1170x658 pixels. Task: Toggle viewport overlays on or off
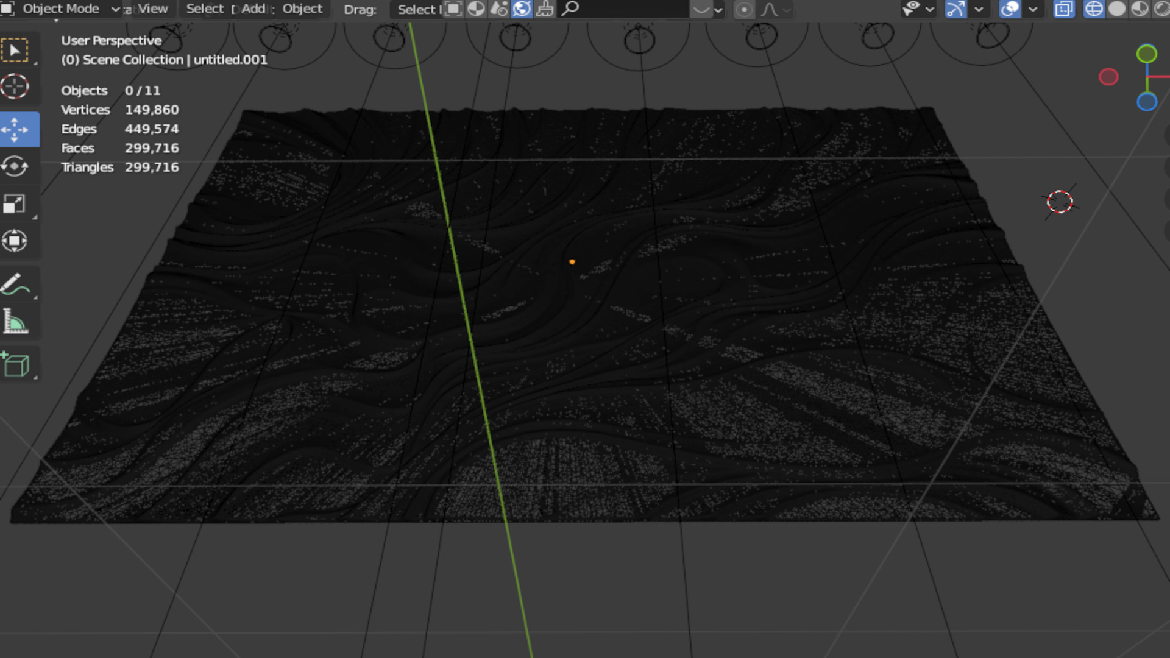coord(1010,9)
